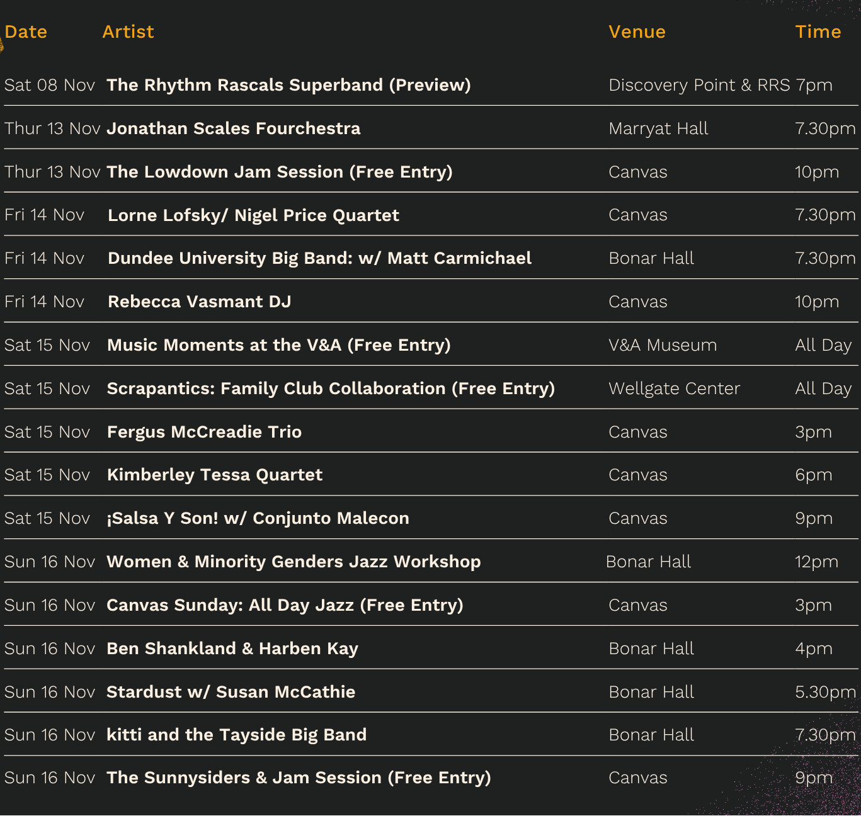Click the Date column header
Image resolution: width=861 pixels, height=816 pixels.
(x=26, y=32)
